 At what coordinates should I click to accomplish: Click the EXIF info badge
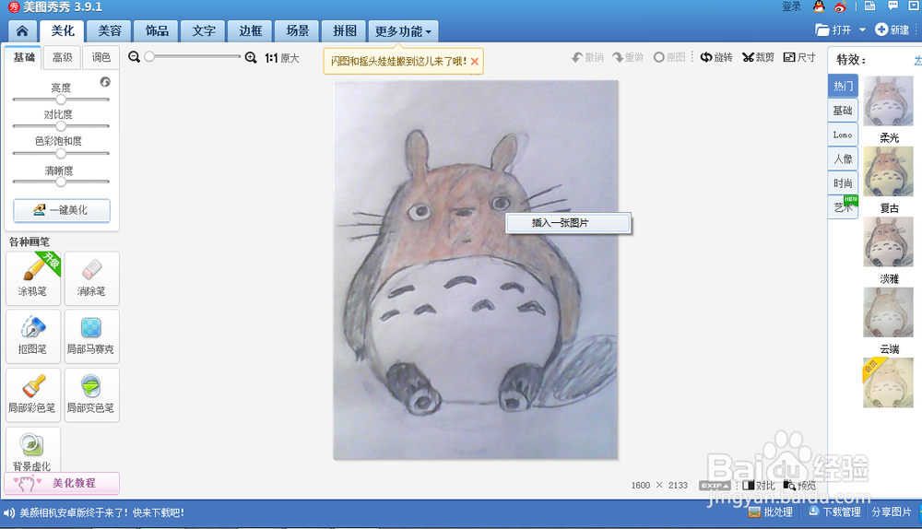tap(715, 486)
